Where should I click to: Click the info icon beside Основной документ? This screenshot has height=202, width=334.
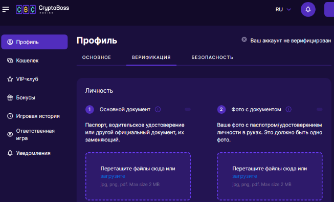[x=158, y=109]
